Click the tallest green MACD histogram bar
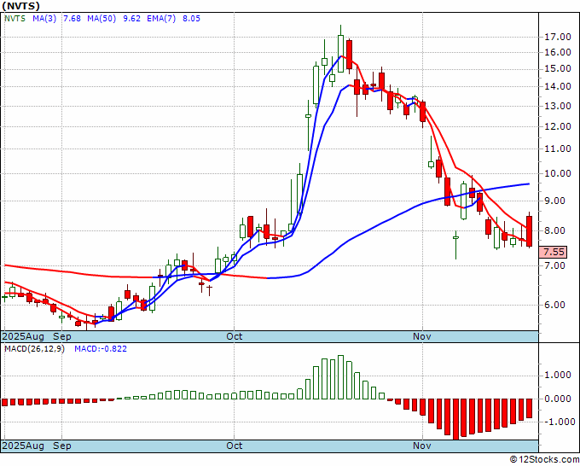 pos(339,377)
